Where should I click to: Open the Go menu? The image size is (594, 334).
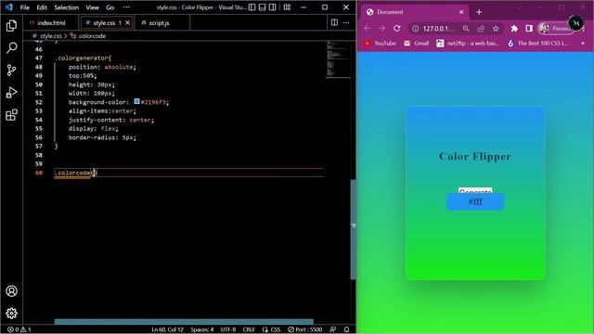(110, 7)
